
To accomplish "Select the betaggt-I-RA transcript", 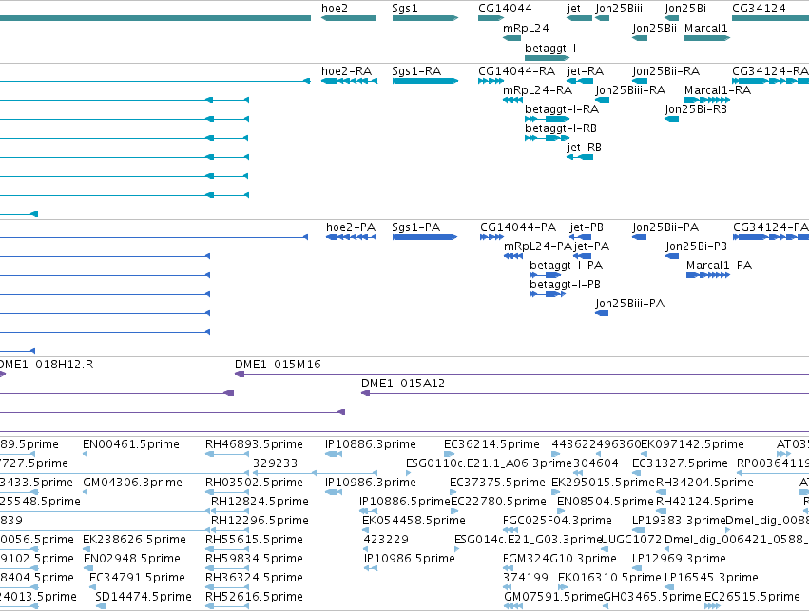I will pyautogui.click(x=547, y=119).
